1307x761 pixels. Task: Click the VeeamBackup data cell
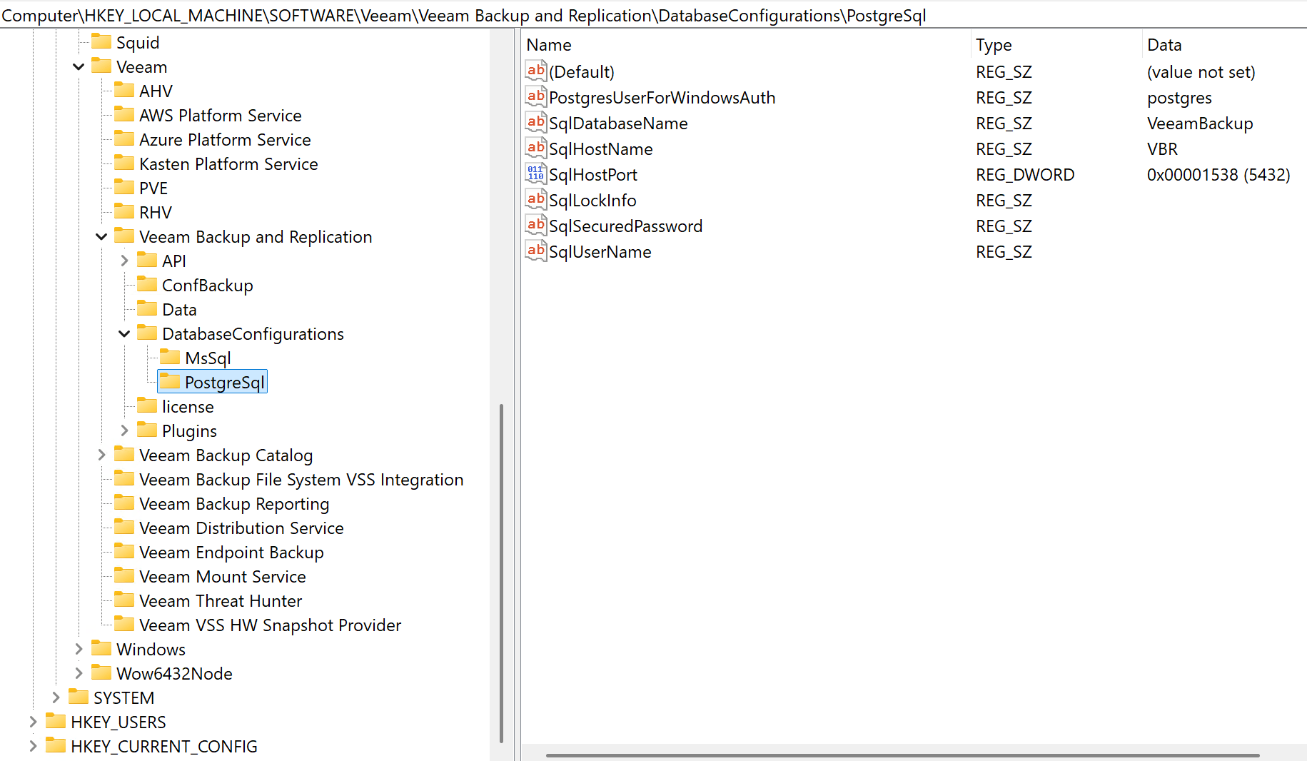coord(1200,123)
